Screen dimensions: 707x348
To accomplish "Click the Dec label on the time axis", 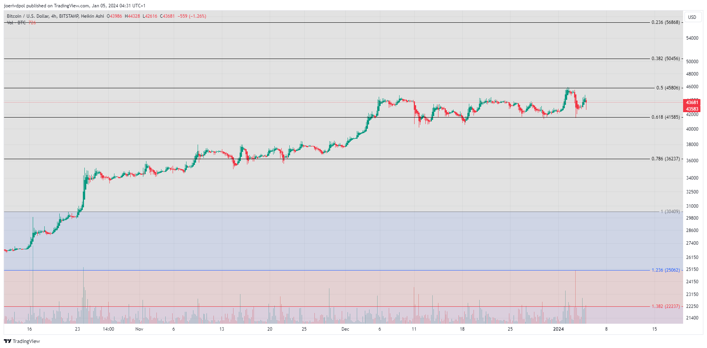I will tap(345, 329).
